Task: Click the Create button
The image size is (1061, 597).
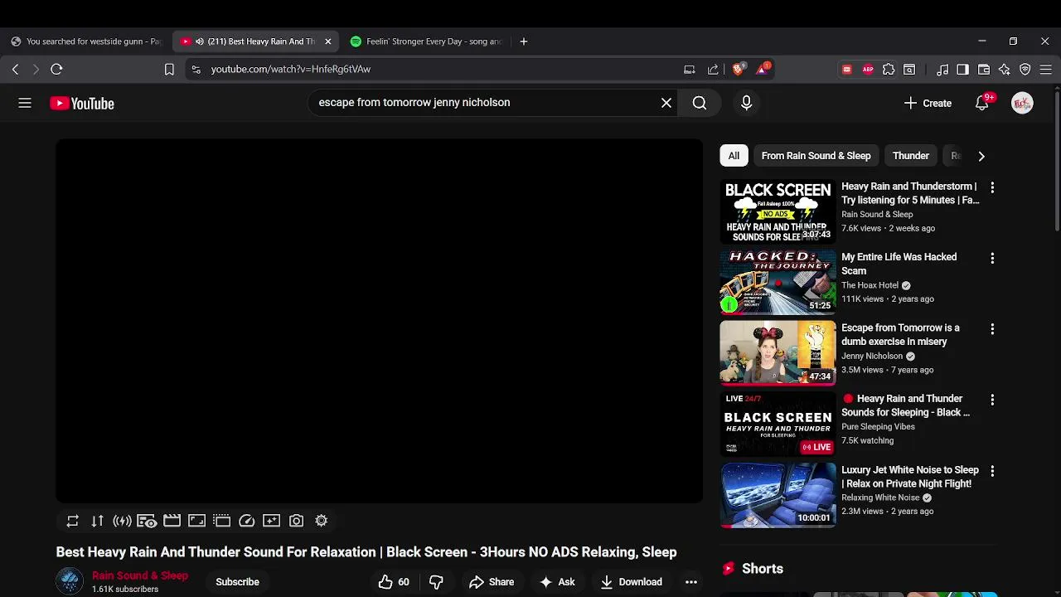Action: pyautogui.click(x=928, y=103)
